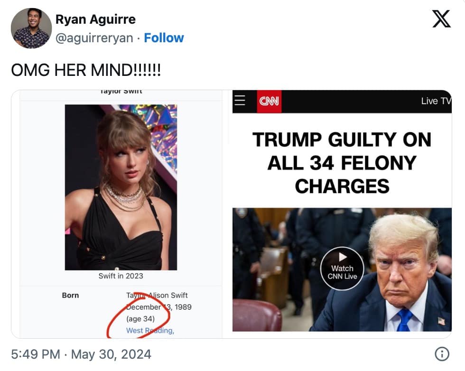The height and width of the screenshot is (371, 465).
Task: Click the red CNN logo
Action: coord(269,101)
